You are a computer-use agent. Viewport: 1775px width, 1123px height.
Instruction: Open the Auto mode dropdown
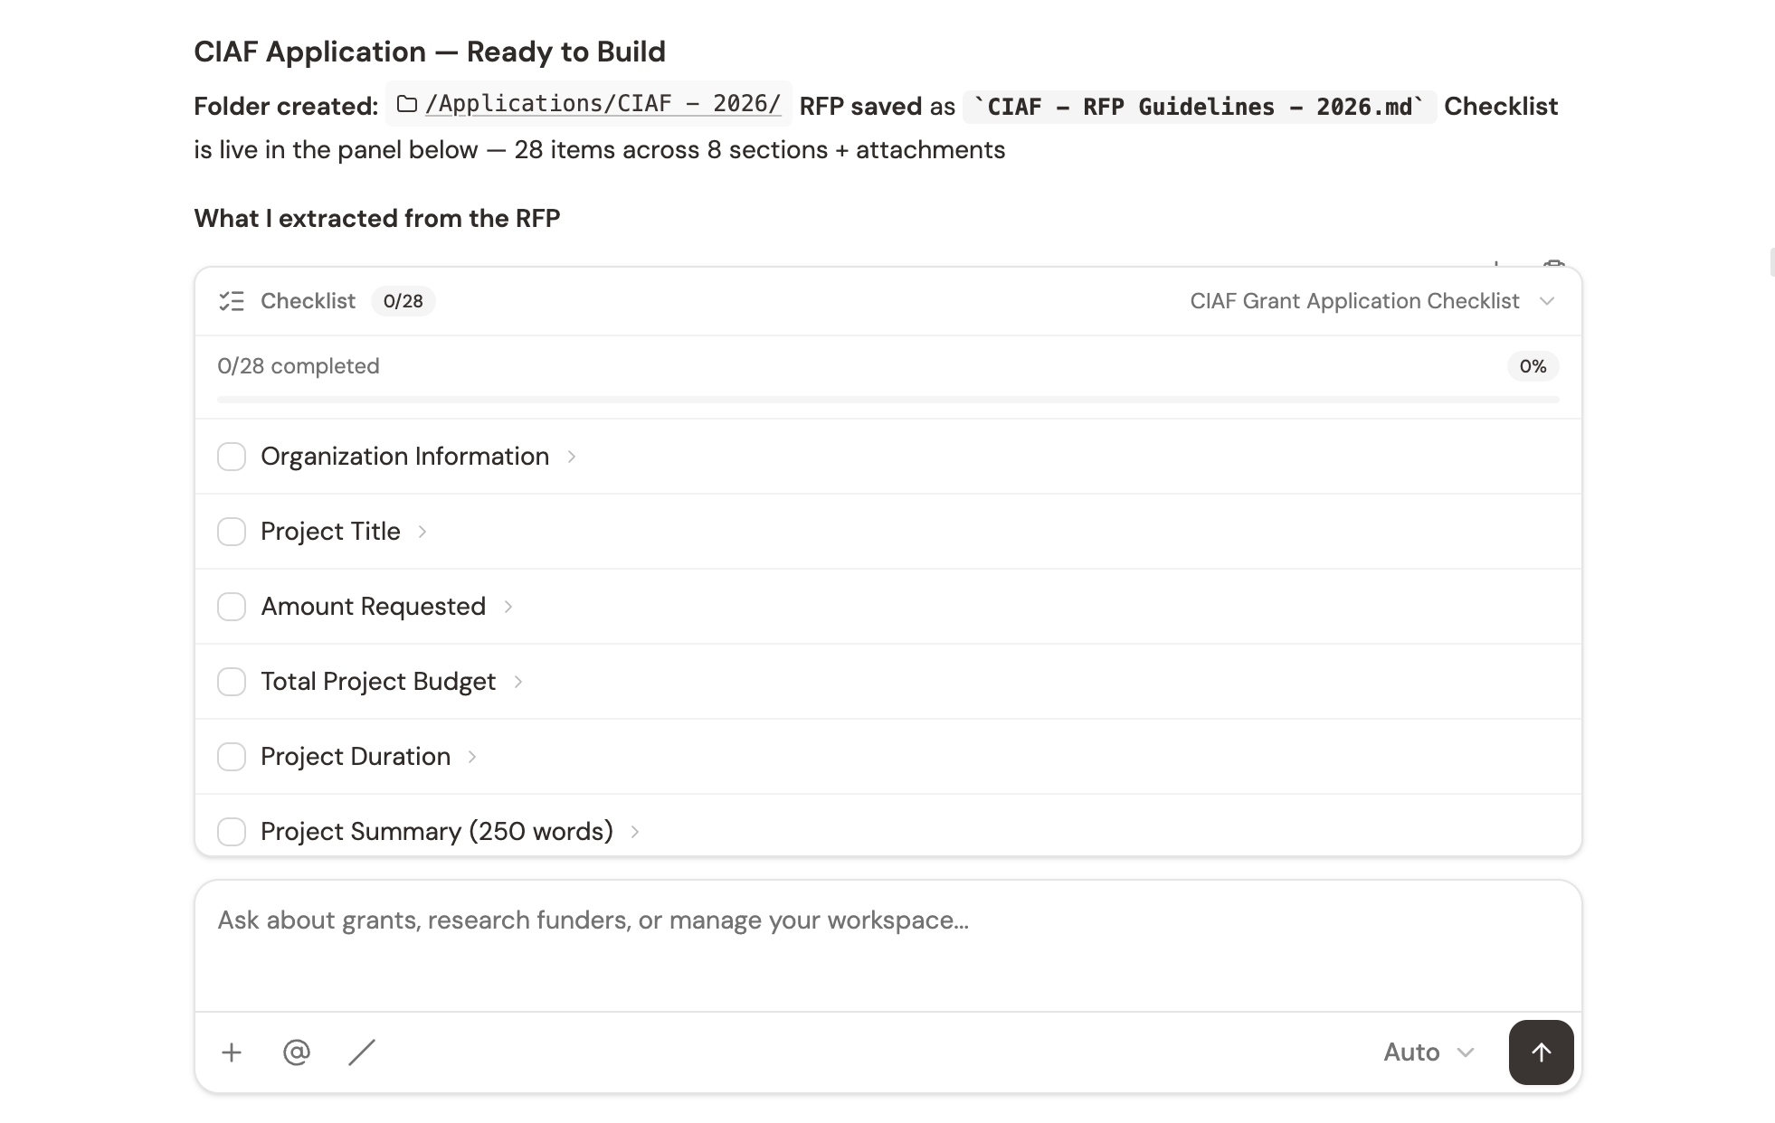[x=1428, y=1052]
